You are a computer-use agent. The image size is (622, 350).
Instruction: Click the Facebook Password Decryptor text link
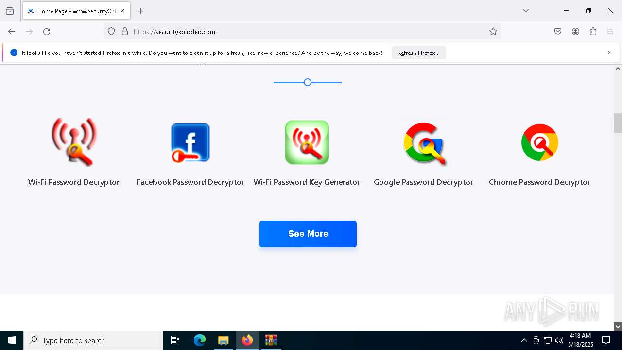click(x=190, y=182)
